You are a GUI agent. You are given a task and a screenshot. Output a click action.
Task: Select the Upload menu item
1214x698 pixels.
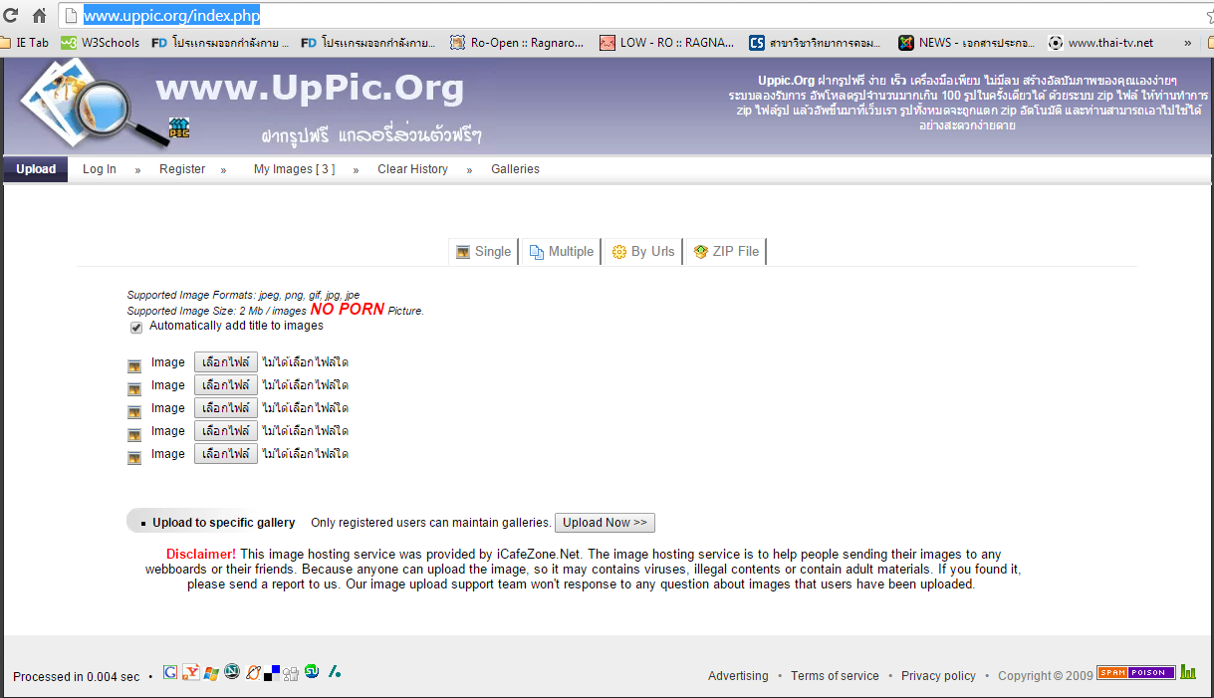tap(36, 169)
